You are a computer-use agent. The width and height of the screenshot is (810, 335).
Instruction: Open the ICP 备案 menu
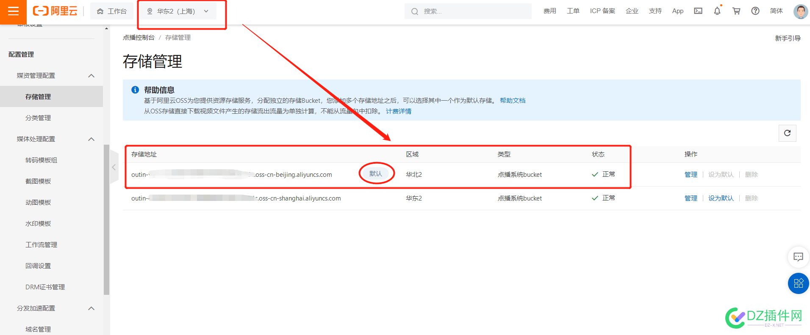602,11
